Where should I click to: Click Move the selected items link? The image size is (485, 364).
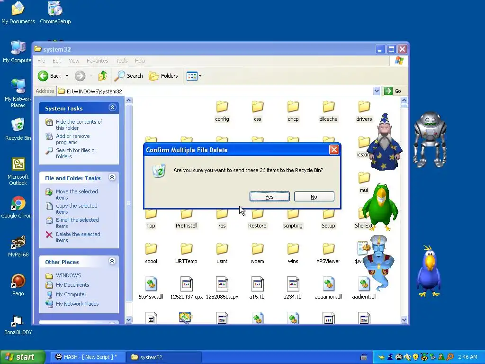click(77, 194)
